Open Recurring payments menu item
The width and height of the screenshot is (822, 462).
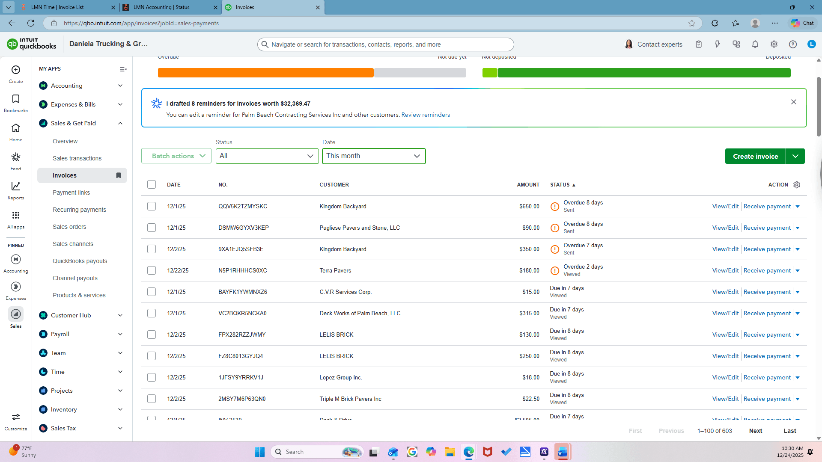[79, 210]
